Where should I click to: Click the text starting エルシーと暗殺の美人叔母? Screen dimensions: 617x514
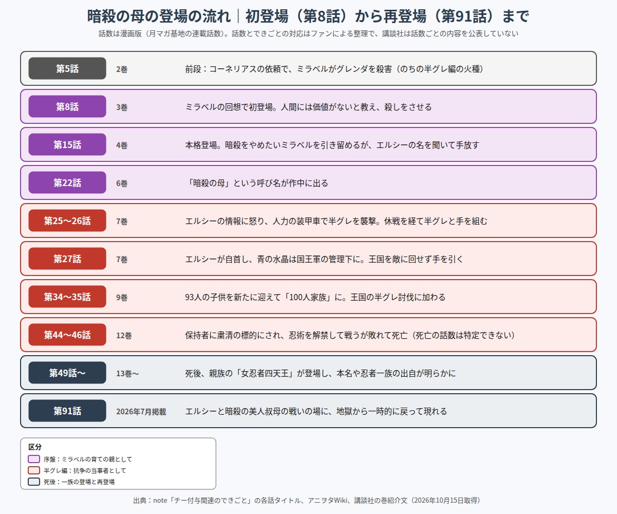pos(316,411)
